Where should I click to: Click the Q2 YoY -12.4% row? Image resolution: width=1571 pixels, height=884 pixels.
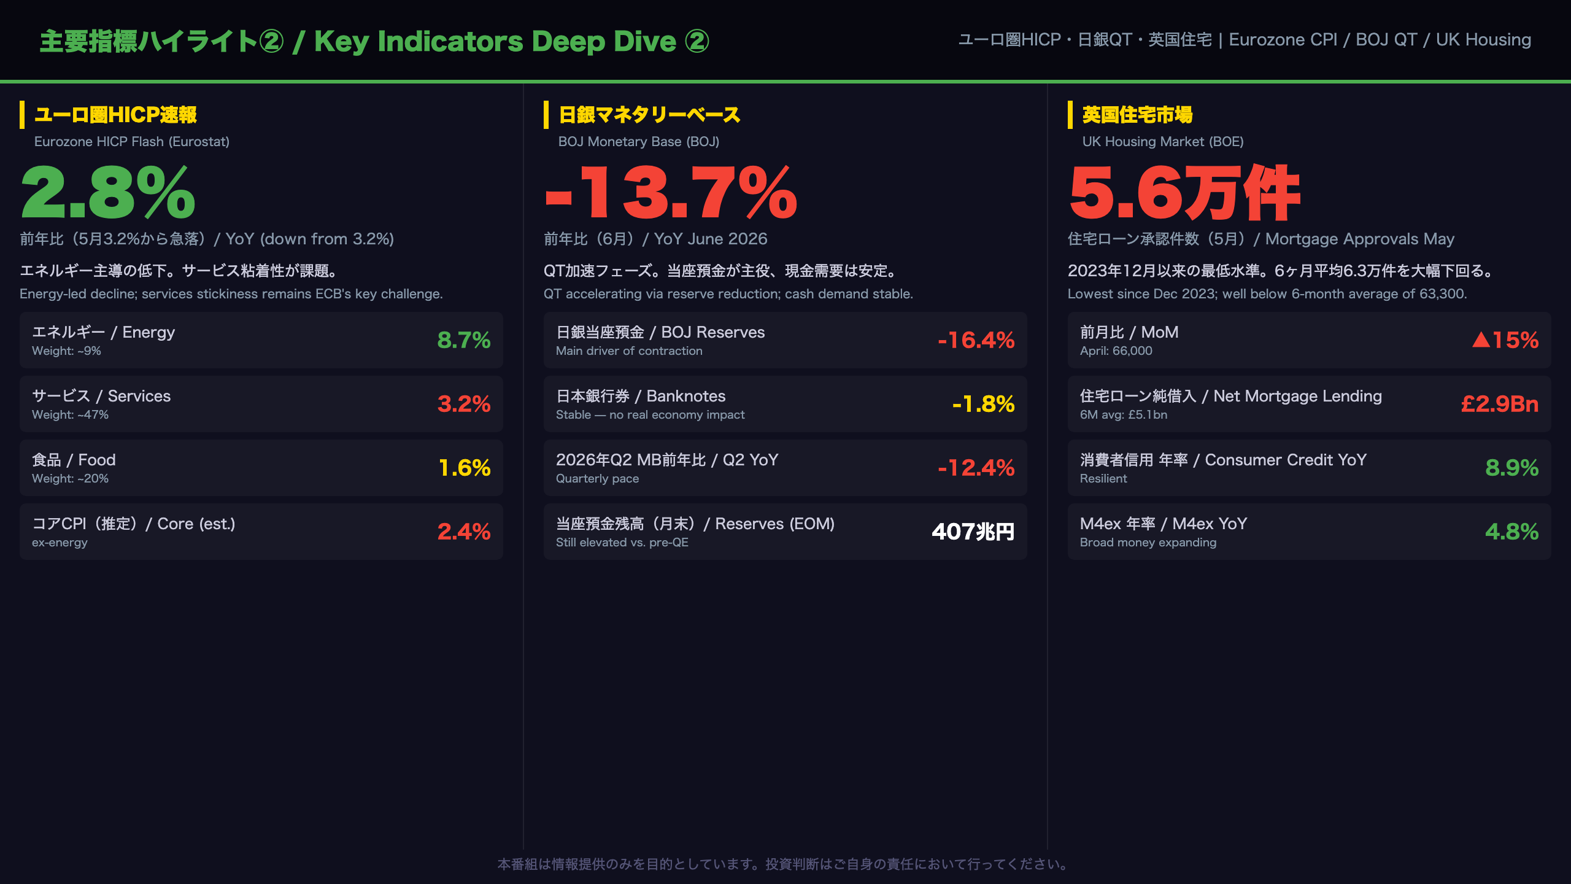point(785,468)
